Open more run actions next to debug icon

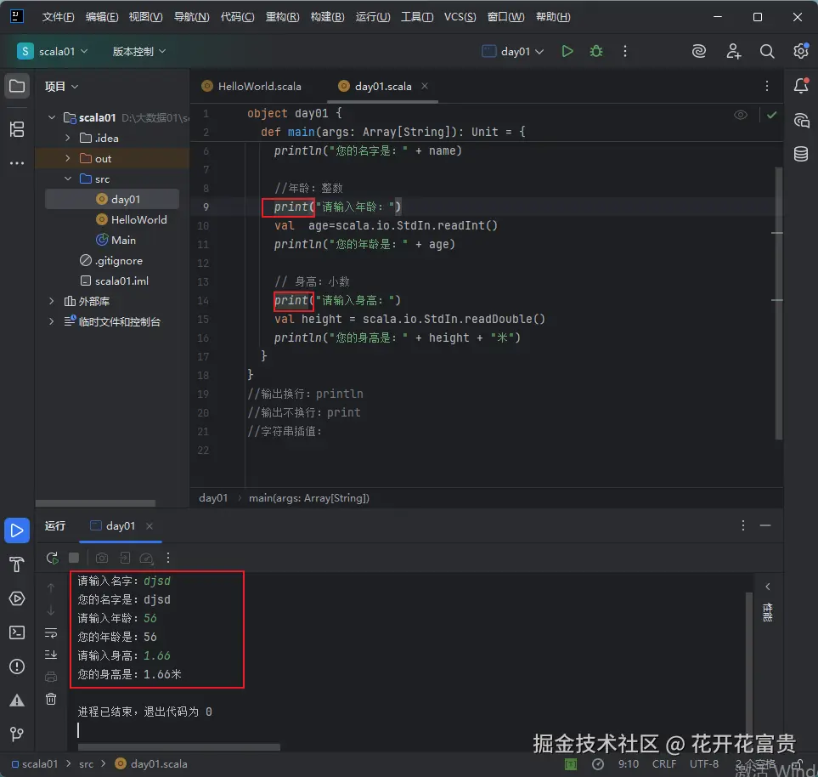tap(625, 51)
